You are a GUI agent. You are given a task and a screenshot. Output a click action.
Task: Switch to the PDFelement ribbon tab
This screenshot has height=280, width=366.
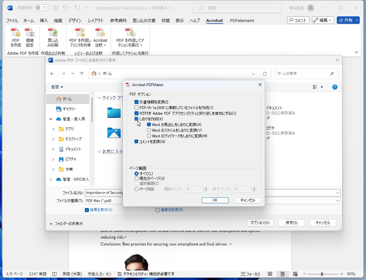pyautogui.click(x=242, y=20)
